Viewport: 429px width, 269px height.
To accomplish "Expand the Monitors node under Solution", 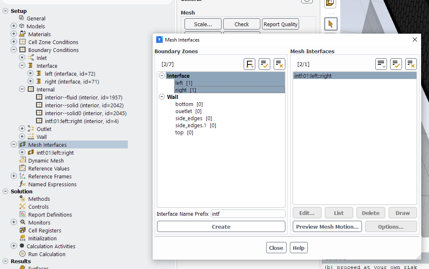I will [14, 222].
